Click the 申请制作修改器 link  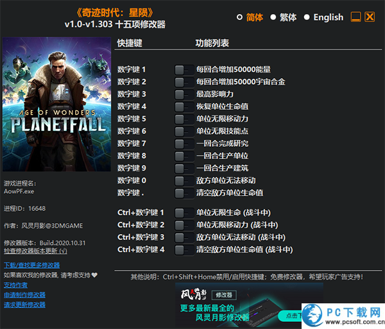pyautogui.click(x=24, y=295)
